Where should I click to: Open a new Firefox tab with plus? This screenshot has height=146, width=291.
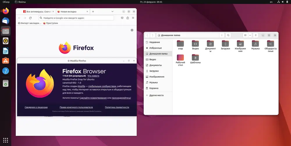pos(93,12)
